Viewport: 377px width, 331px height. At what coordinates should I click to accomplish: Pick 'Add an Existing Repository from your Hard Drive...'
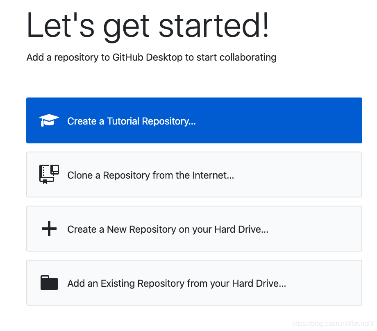pyautogui.click(x=194, y=283)
